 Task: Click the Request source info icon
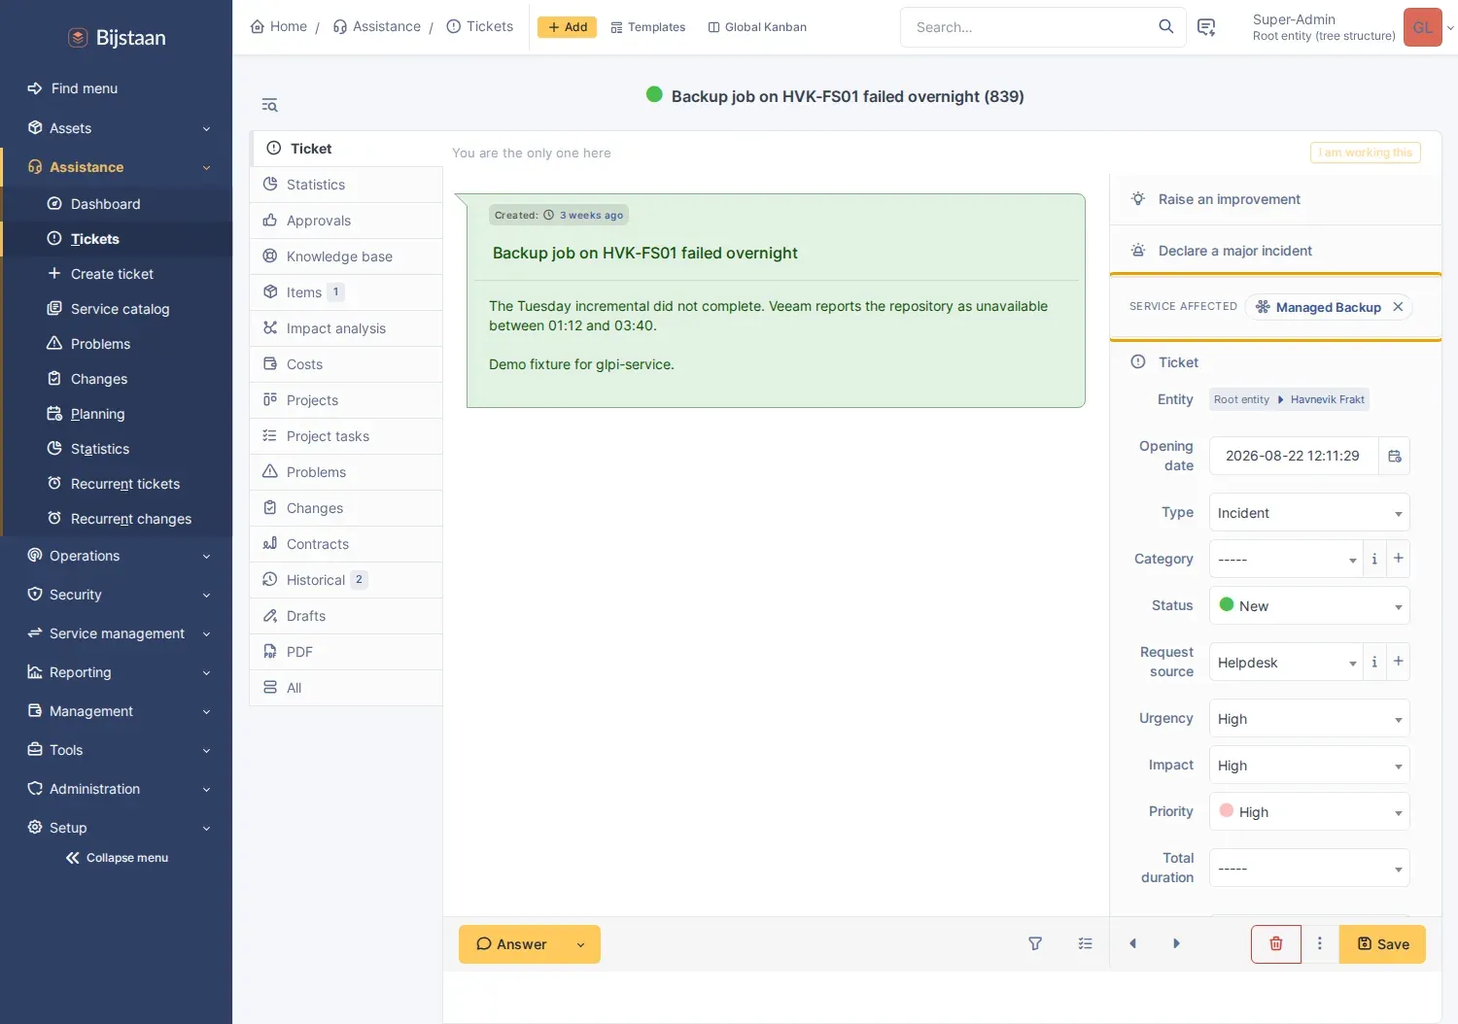pos(1374,662)
